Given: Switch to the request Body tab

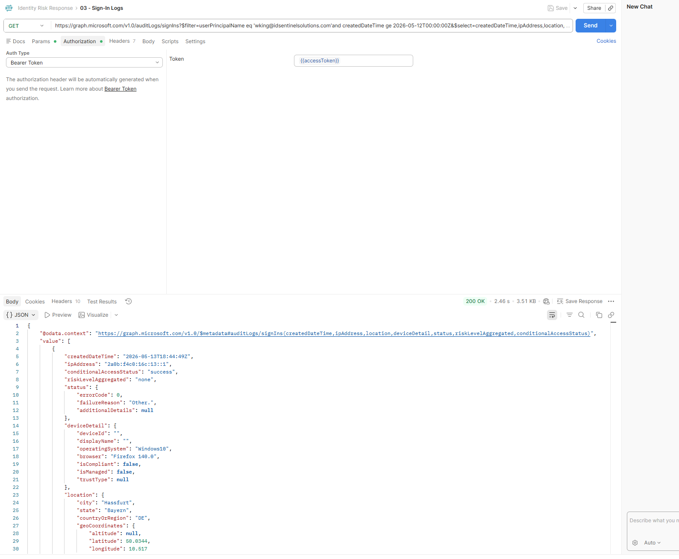Looking at the screenshot, I should 148,41.
